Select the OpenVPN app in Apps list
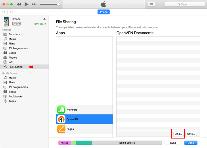 pyautogui.click(x=84, y=119)
